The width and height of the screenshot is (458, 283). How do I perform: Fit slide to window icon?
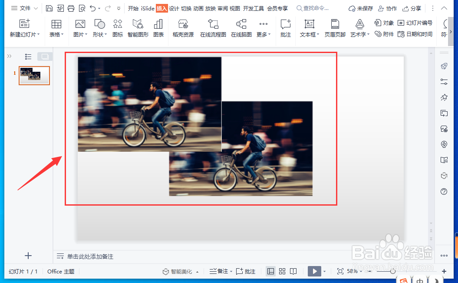[x=340, y=271]
